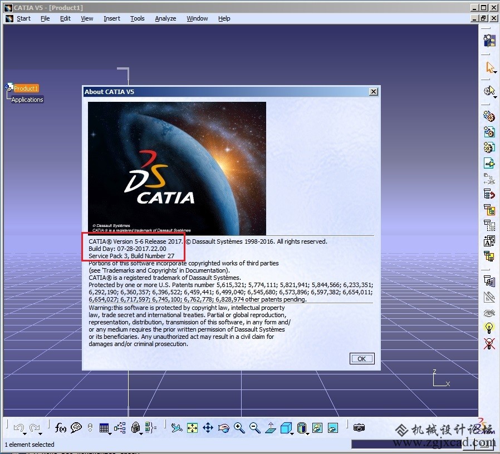Select the Rotate hand icon

pos(223,428)
